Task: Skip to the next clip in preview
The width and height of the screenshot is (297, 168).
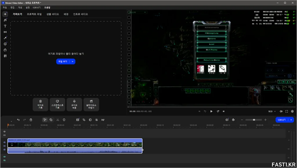Action: pyautogui.click(x=224, y=111)
